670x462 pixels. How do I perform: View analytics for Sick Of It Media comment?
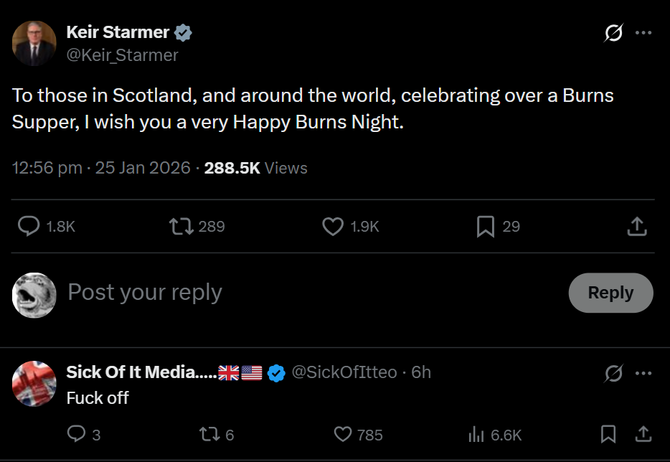(x=476, y=434)
